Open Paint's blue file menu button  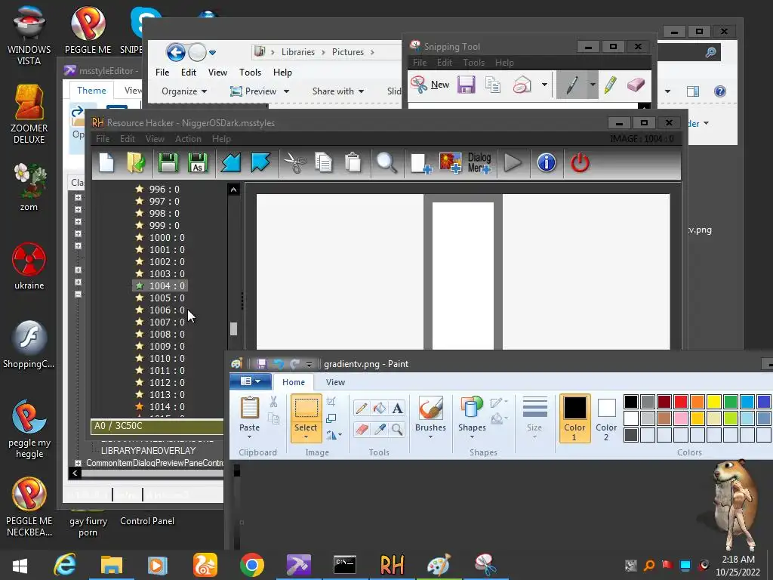pyautogui.click(x=251, y=381)
